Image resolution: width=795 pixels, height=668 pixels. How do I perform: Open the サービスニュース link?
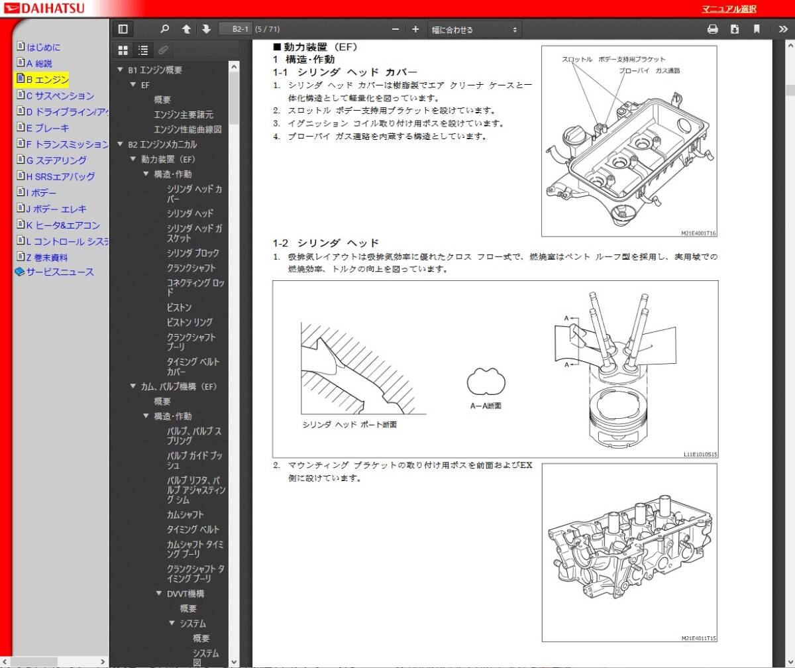tap(60, 272)
